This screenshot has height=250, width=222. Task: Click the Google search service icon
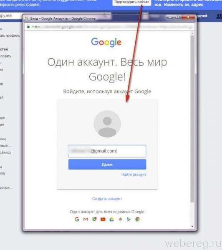tap(77, 219)
